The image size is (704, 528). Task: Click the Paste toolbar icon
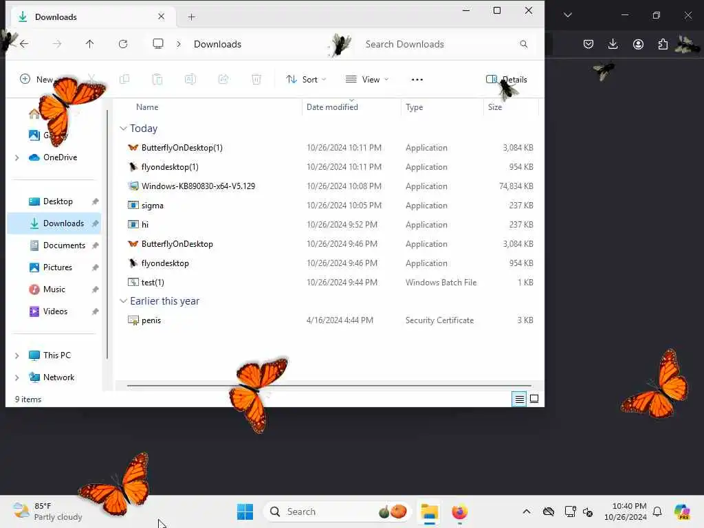pos(157,80)
